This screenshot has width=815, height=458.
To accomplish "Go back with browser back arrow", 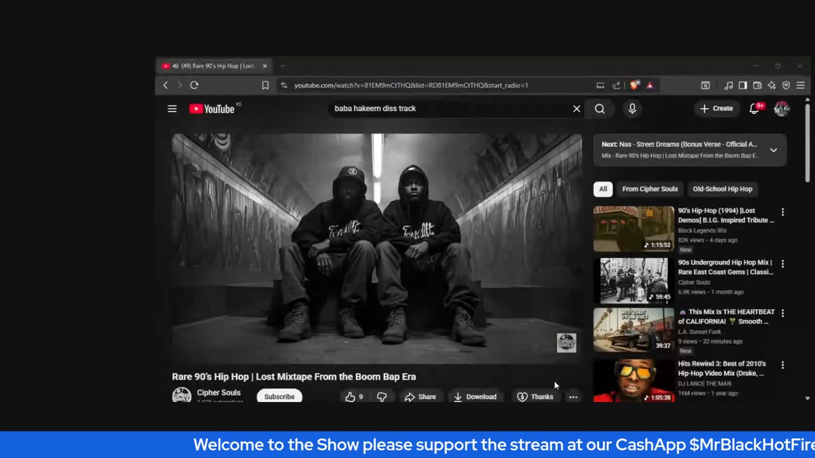I will click(166, 85).
